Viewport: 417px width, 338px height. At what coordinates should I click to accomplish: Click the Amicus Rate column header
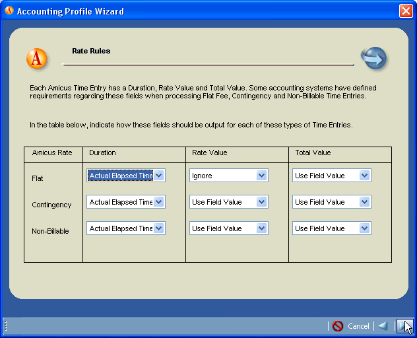pos(52,153)
